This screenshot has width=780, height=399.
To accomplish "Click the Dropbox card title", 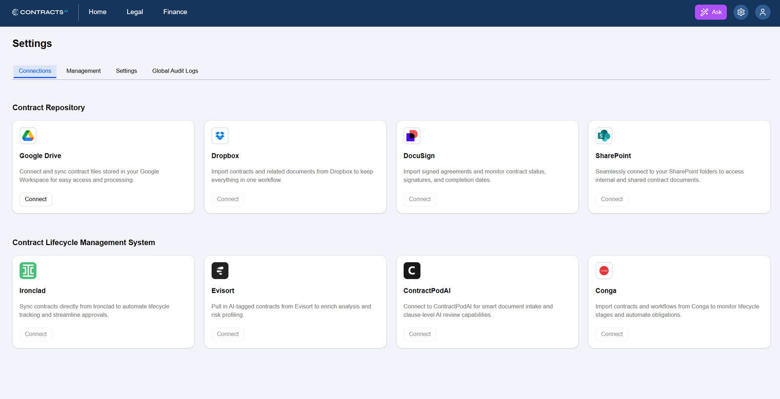I will (225, 156).
